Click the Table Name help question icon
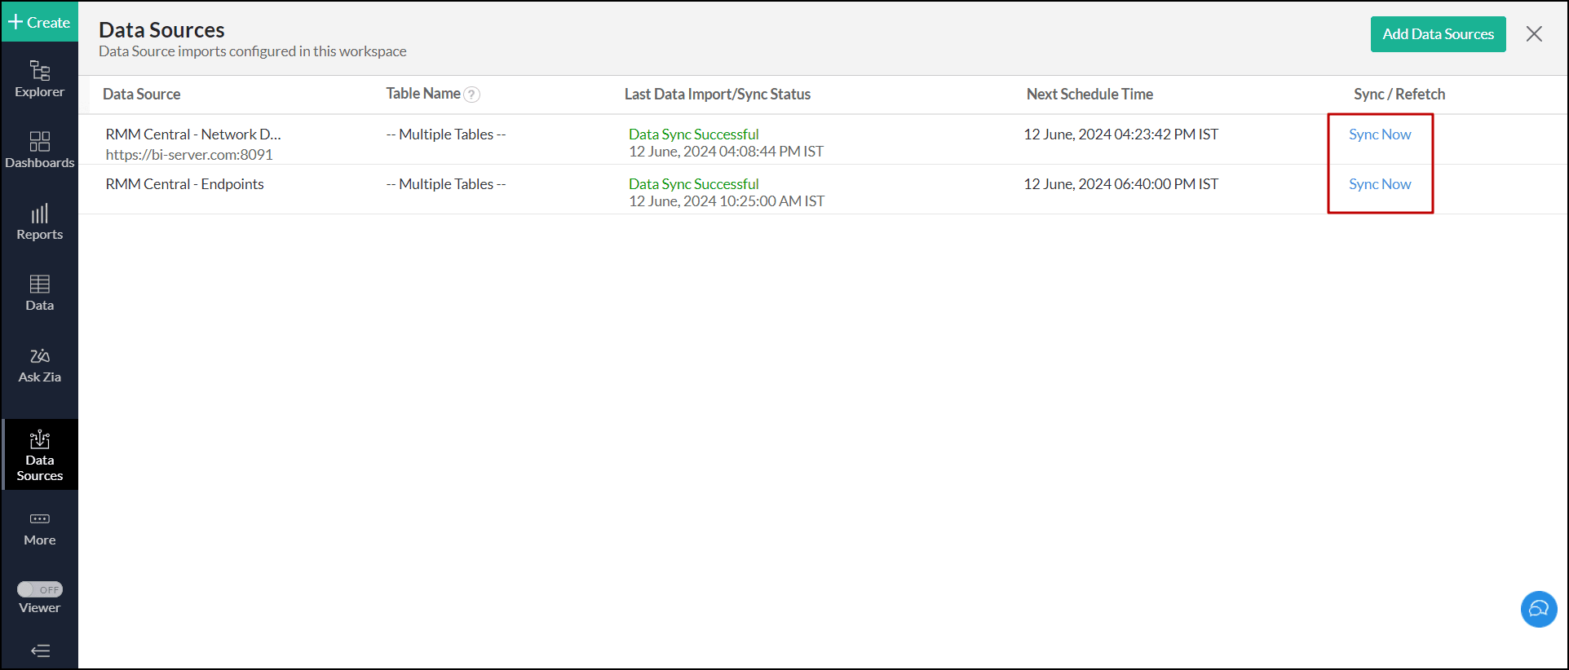This screenshot has height=670, width=1569. (x=471, y=95)
